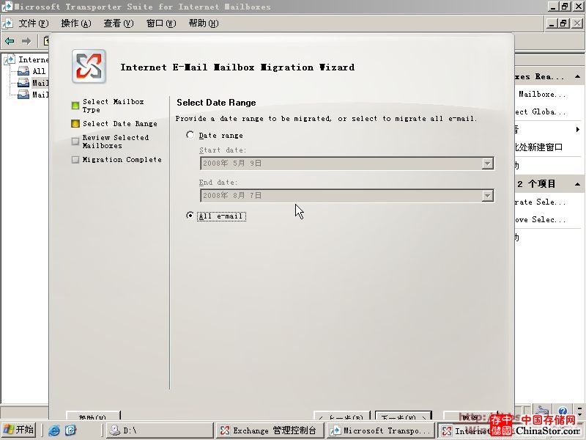
Task: Collapse the 2 个项目 actions section
Action: (x=577, y=184)
